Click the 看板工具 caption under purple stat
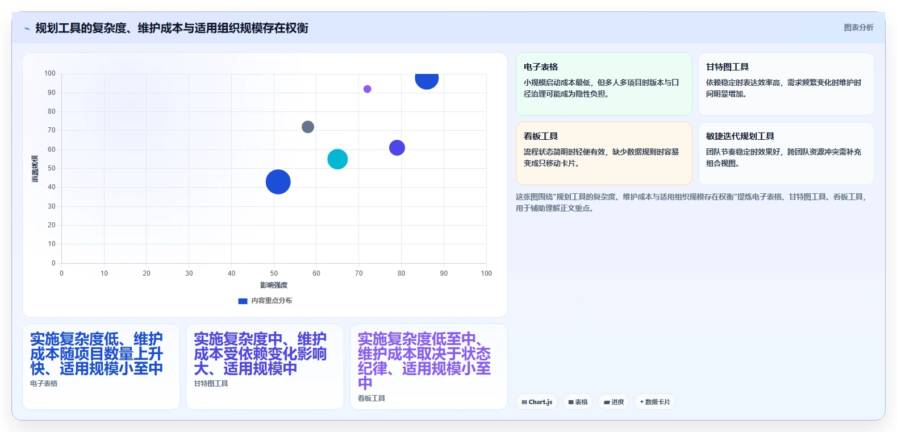The image size is (897, 432). (372, 398)
